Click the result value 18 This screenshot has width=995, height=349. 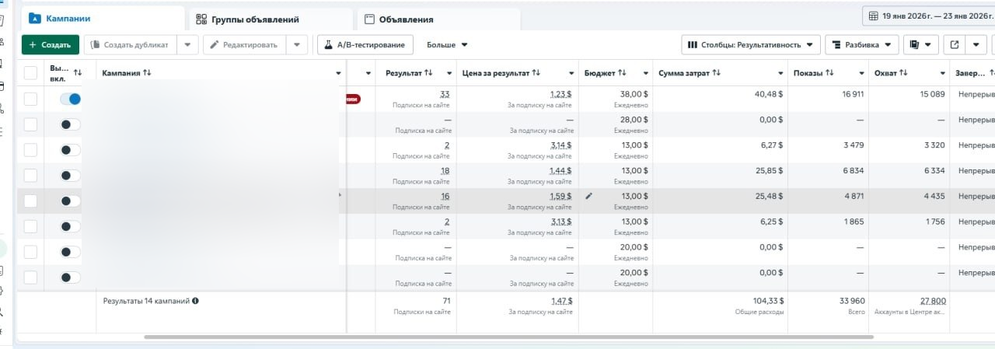[445, 171]
